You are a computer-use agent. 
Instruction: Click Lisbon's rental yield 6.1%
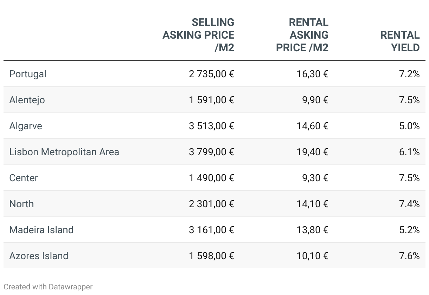point(409,152)
